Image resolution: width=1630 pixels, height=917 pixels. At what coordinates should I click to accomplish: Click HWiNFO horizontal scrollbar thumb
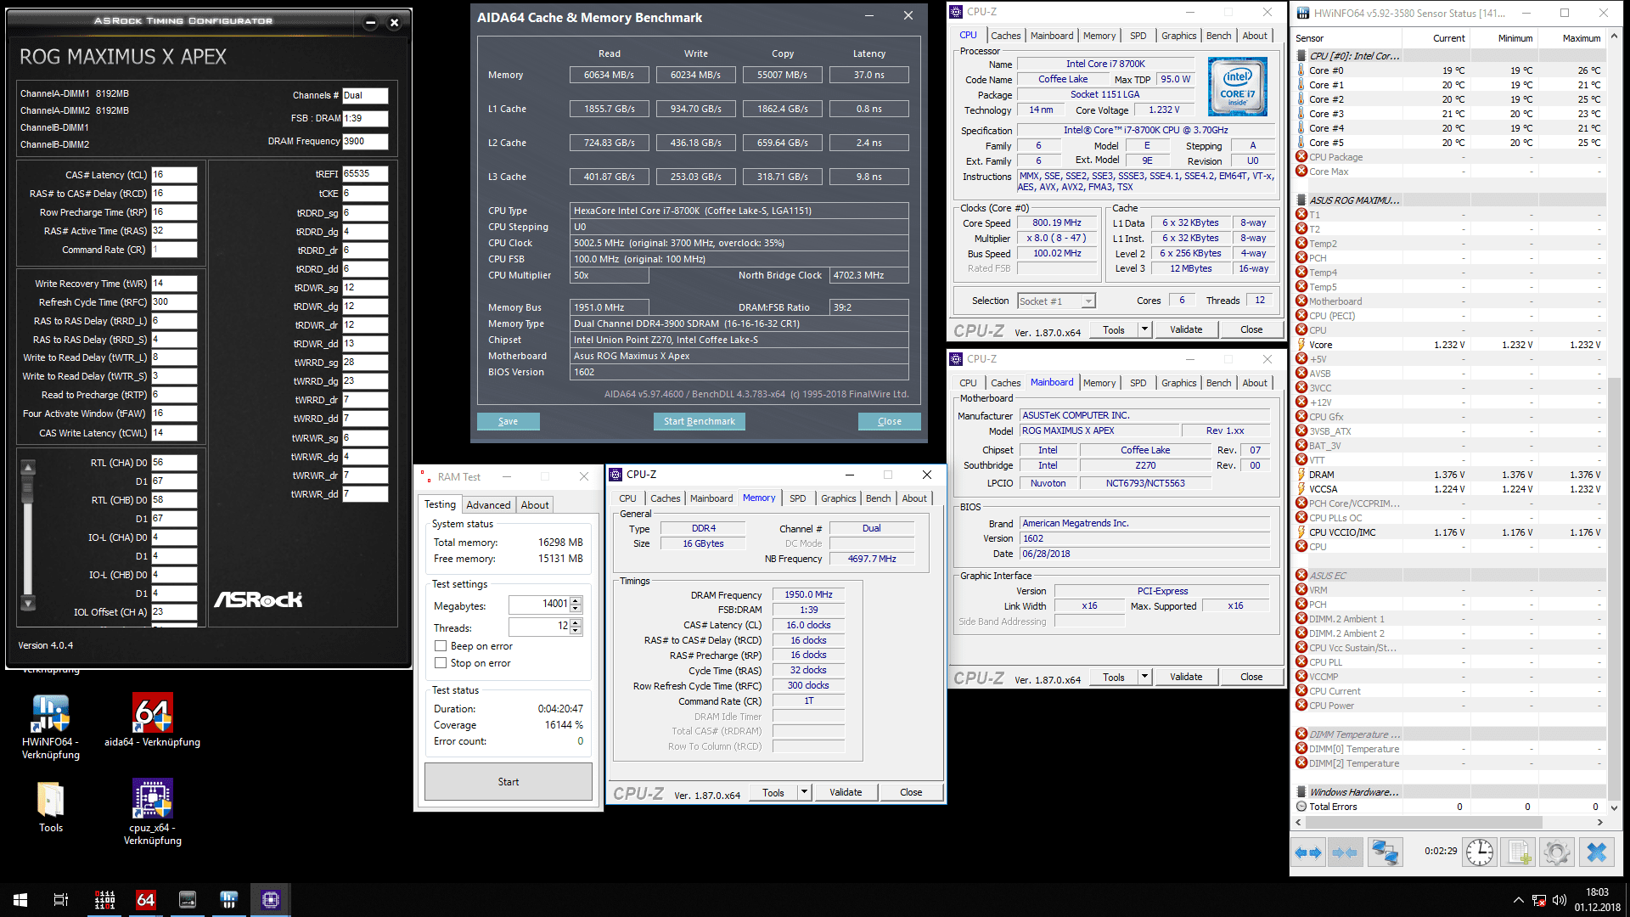[x=1424, y=823]
